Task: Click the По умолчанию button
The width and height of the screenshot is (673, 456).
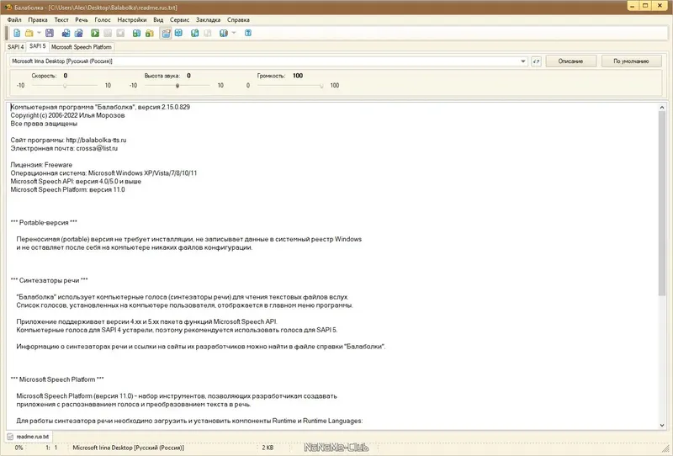Action: tap(630, 61)
